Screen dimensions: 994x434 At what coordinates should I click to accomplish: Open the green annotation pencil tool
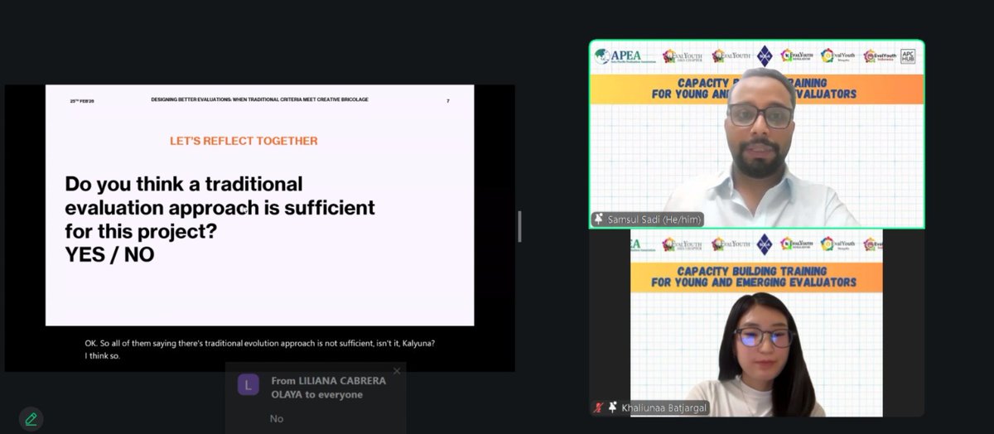pos(31,418)
